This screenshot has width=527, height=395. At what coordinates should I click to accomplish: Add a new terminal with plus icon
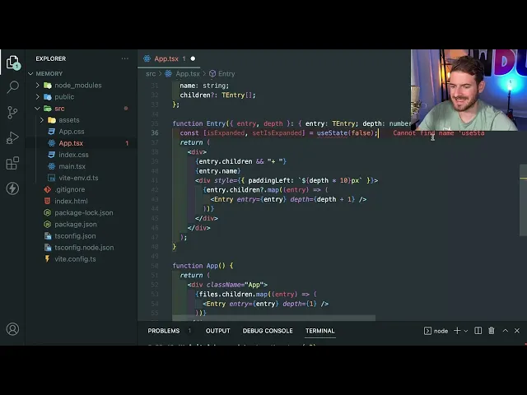click(457, 331)
